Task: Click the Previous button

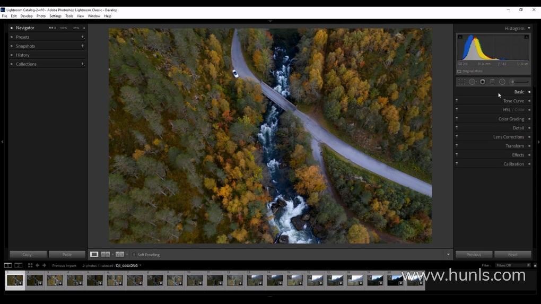Action: click(x=474, y=254)
